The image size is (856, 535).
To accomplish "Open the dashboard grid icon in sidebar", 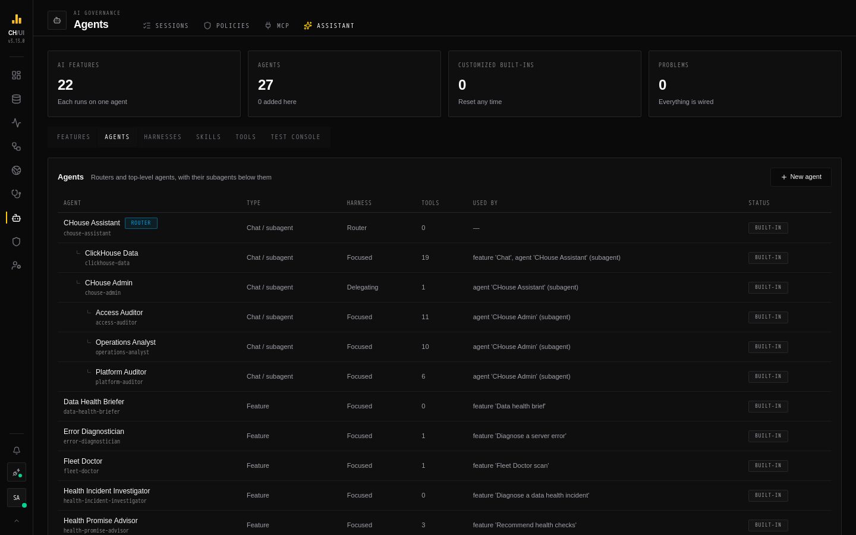I will [16, 75].
